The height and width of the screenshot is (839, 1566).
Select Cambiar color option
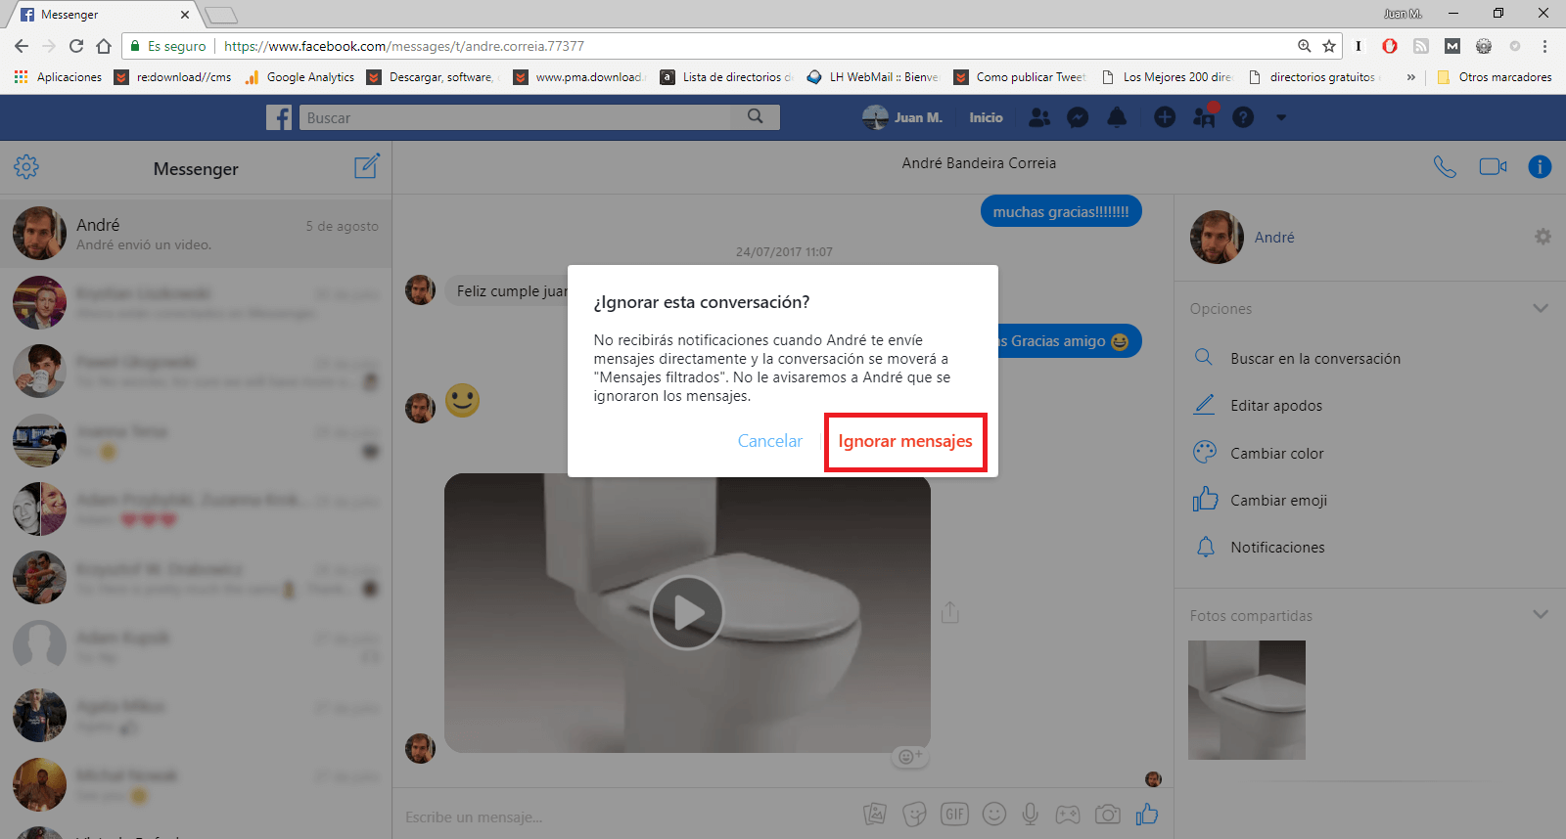(1276, 454)
